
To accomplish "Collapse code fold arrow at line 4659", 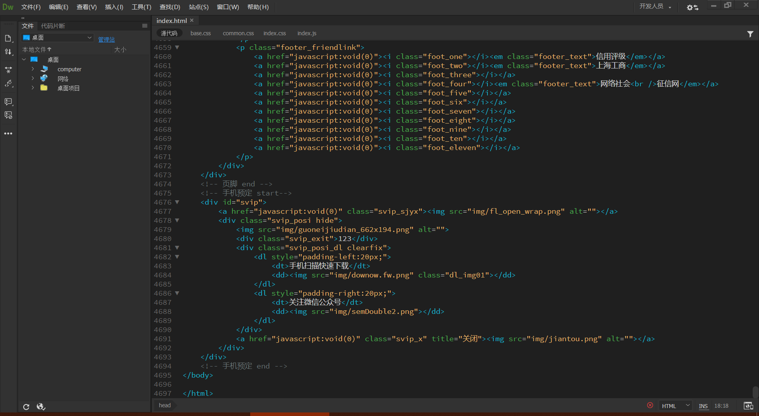I will [x=177, y=47].
